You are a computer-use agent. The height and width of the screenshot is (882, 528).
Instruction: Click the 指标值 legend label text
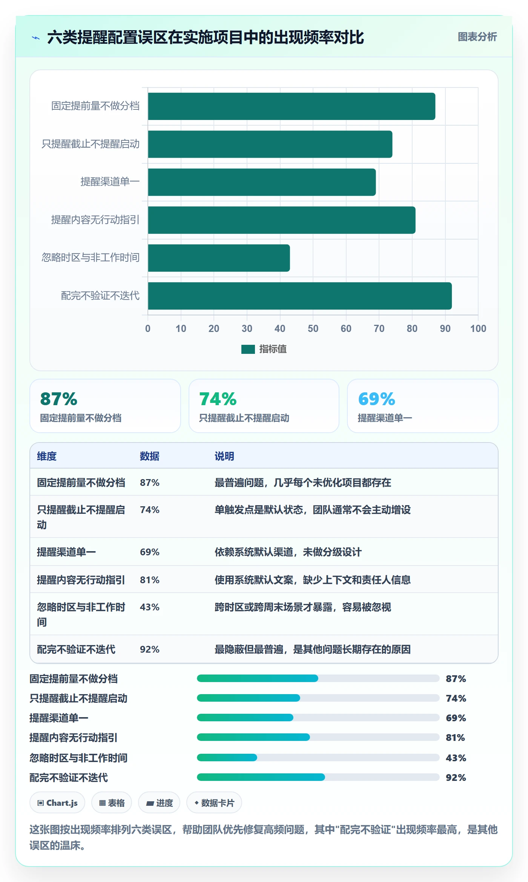click(273, 349)
